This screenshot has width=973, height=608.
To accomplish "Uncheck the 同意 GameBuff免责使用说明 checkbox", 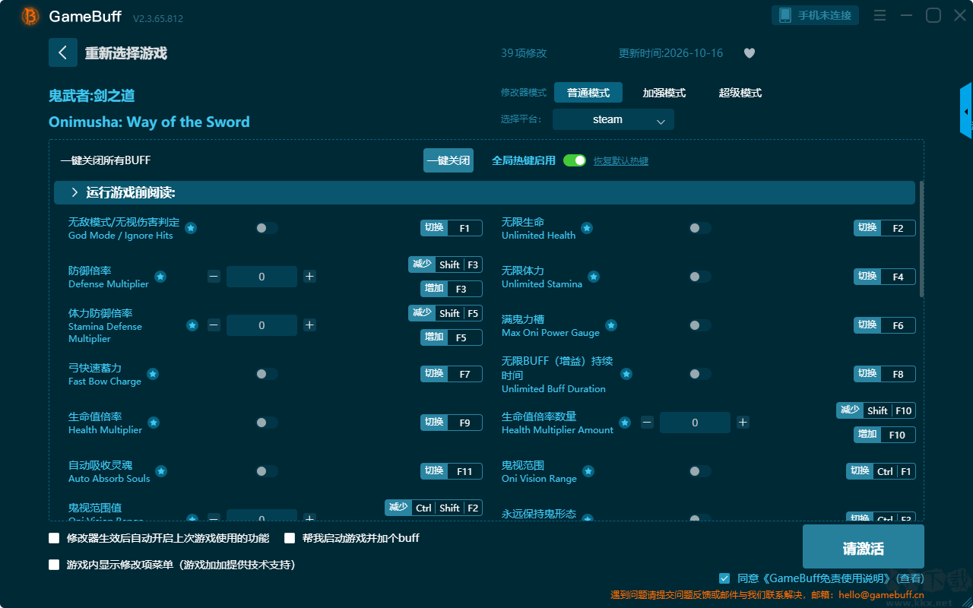I will (724, 578).
